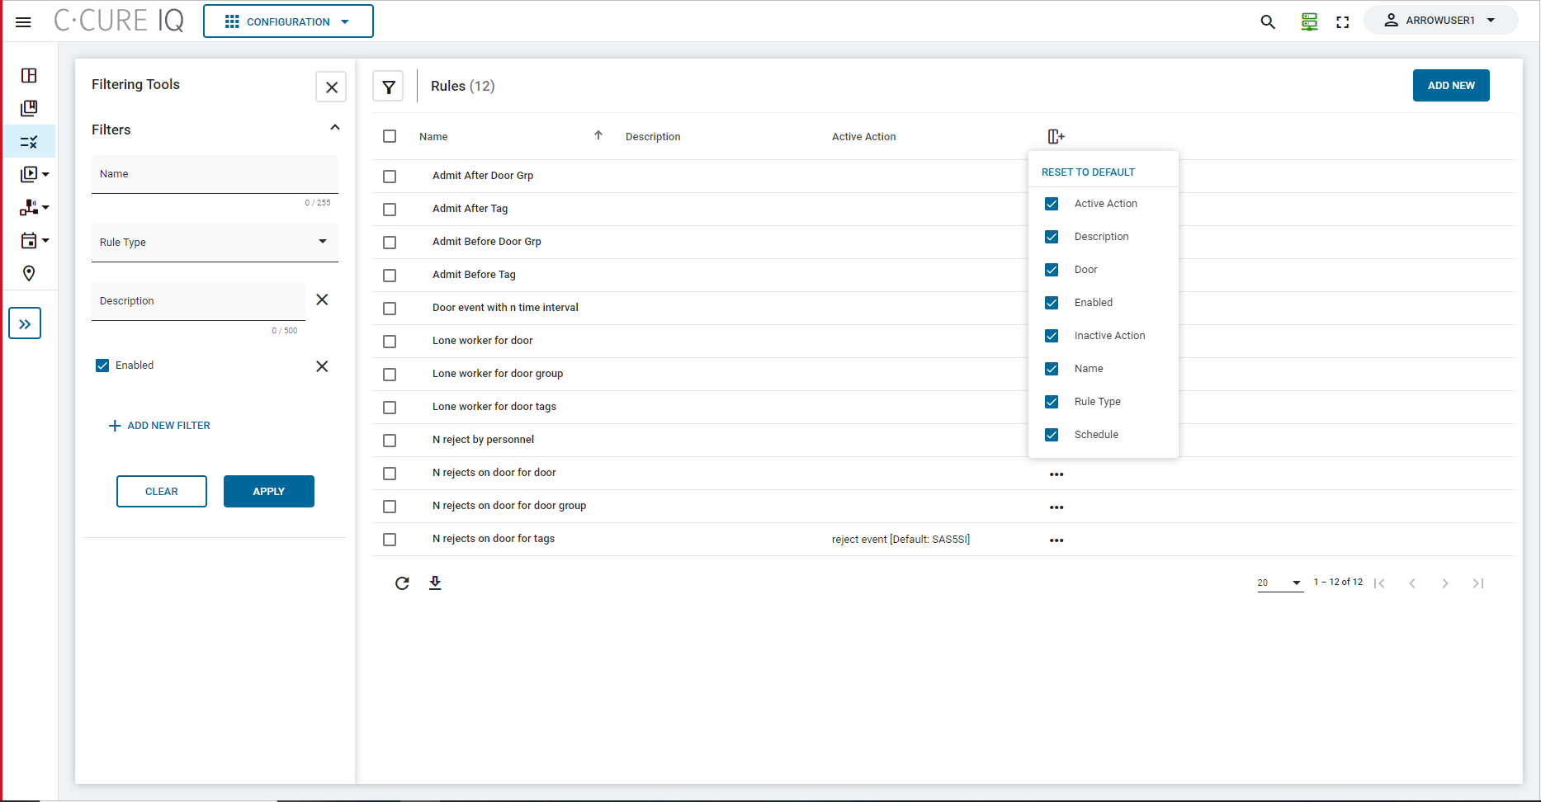1541x802 pixels.
Task: Open the CONFIGURATION dropdown menu
Action: coord(288,21)
